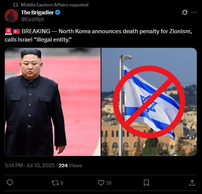The height and width of the screenshot is (194, 202).
Task: Click the 5:14 PM Jul 10, 2025 timestamp
Action: pyautogui.click(x=30, y=165)
